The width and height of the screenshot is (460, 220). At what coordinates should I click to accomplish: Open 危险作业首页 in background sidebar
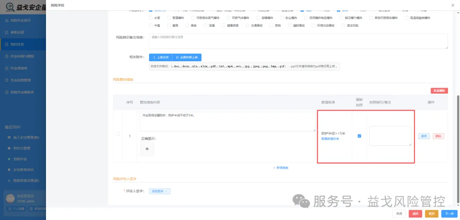[23, 20]
